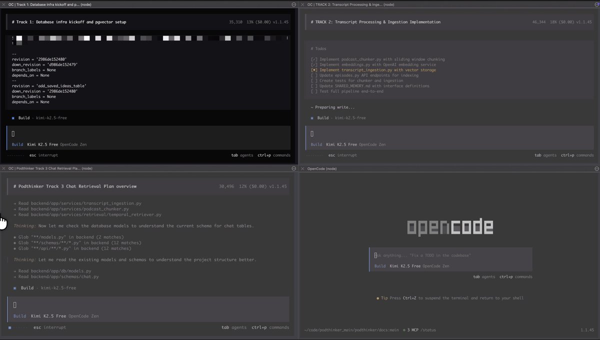Click '→ Read backend/app/services/transcript_ingestion.py' line

point(77,203)
